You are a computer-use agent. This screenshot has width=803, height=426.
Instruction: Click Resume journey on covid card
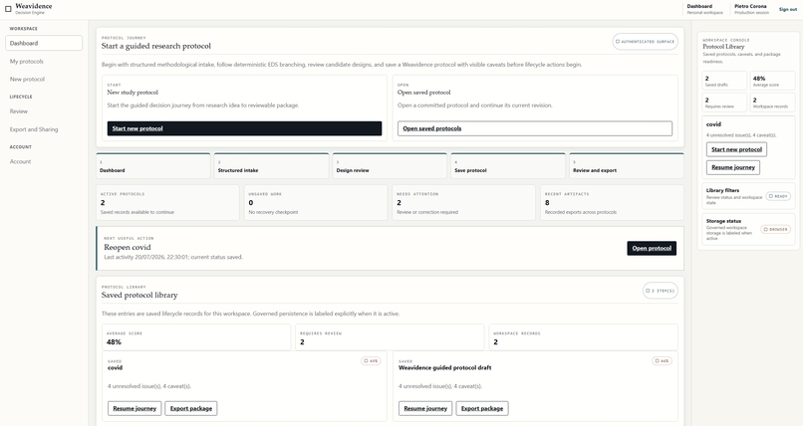coord(134,408)
